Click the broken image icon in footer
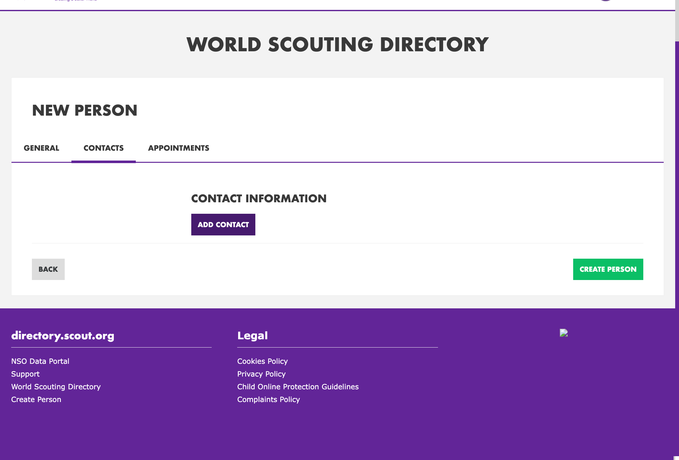679x460 pixels. [564, 333]
